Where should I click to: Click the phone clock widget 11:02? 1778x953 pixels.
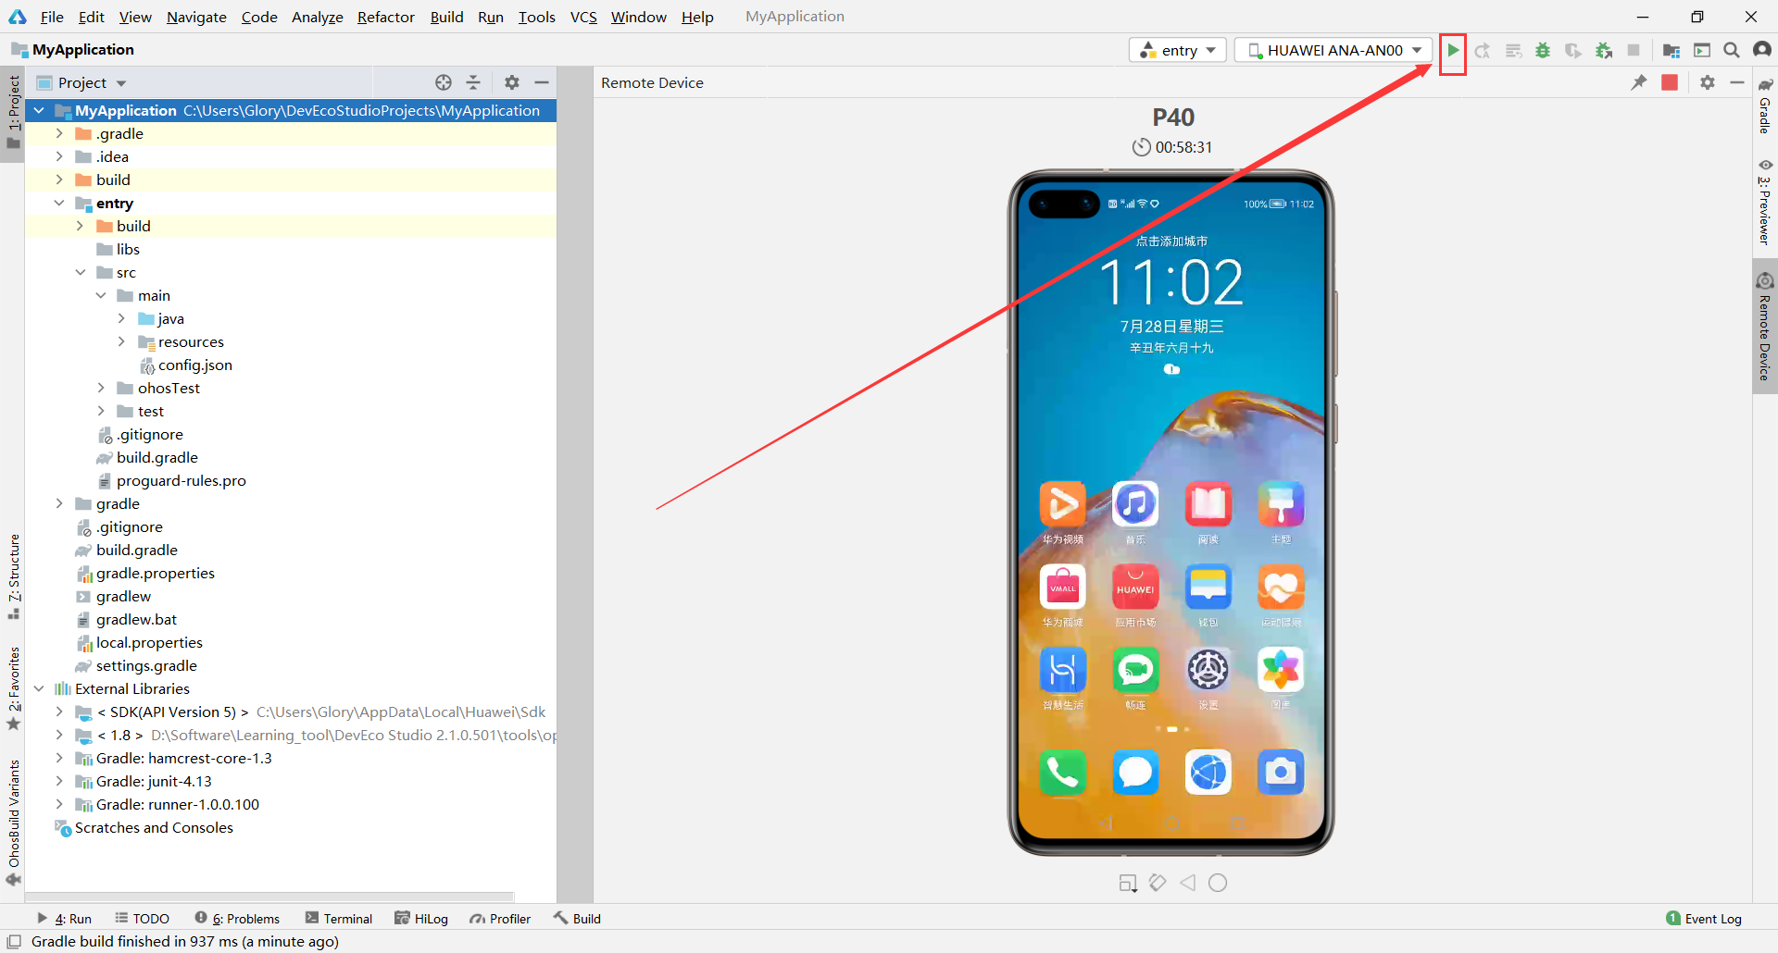[x=1171, y=282]
